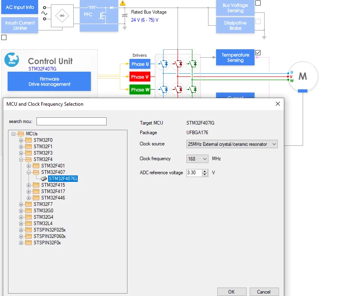Click the Phase W driver block

[x=140, y=90]
